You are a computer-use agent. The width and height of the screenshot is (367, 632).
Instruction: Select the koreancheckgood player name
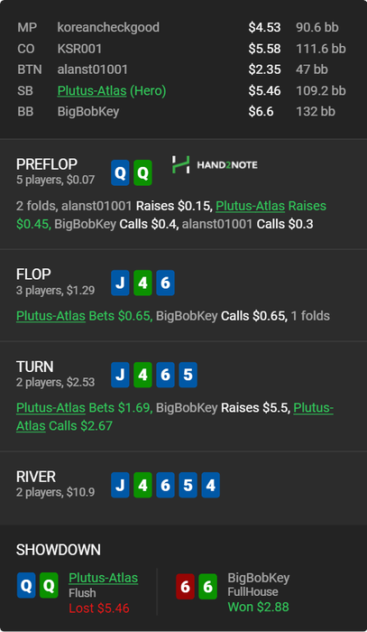click(x=108, y=27)
